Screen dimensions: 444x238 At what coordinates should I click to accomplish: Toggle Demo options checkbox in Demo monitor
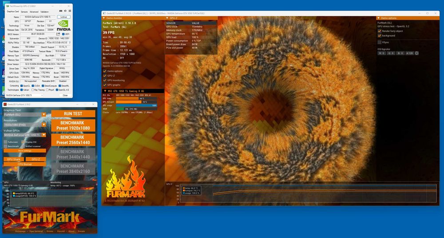[x=104, y=71]
